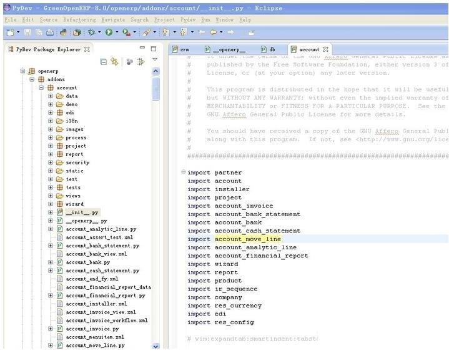Open the Navigate menu
Screen dimensions: 449x358
pyautogui.click(x=113, y=20)
